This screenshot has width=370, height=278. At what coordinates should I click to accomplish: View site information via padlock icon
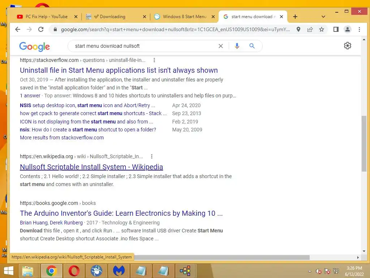click(55, 29)
